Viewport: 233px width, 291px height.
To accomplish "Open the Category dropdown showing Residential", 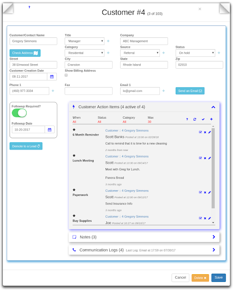I will click(85, 53).
